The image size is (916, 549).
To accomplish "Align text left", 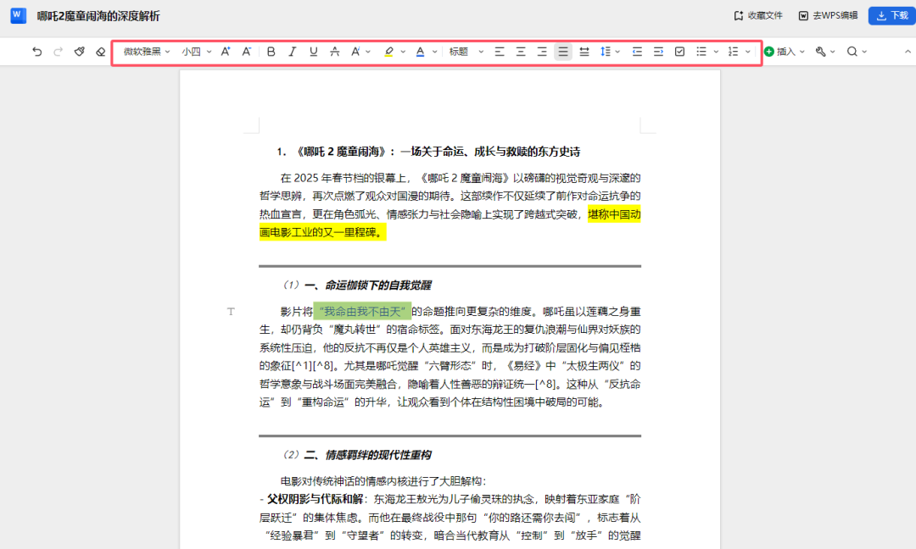I will (x=500, y=52).
